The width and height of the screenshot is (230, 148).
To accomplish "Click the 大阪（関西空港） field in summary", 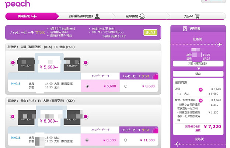I will 198,64.
